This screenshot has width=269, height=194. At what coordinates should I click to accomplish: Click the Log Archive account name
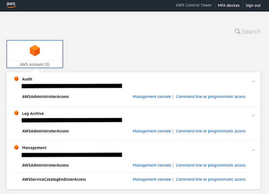pyautogui.click(x=33, y=113)
